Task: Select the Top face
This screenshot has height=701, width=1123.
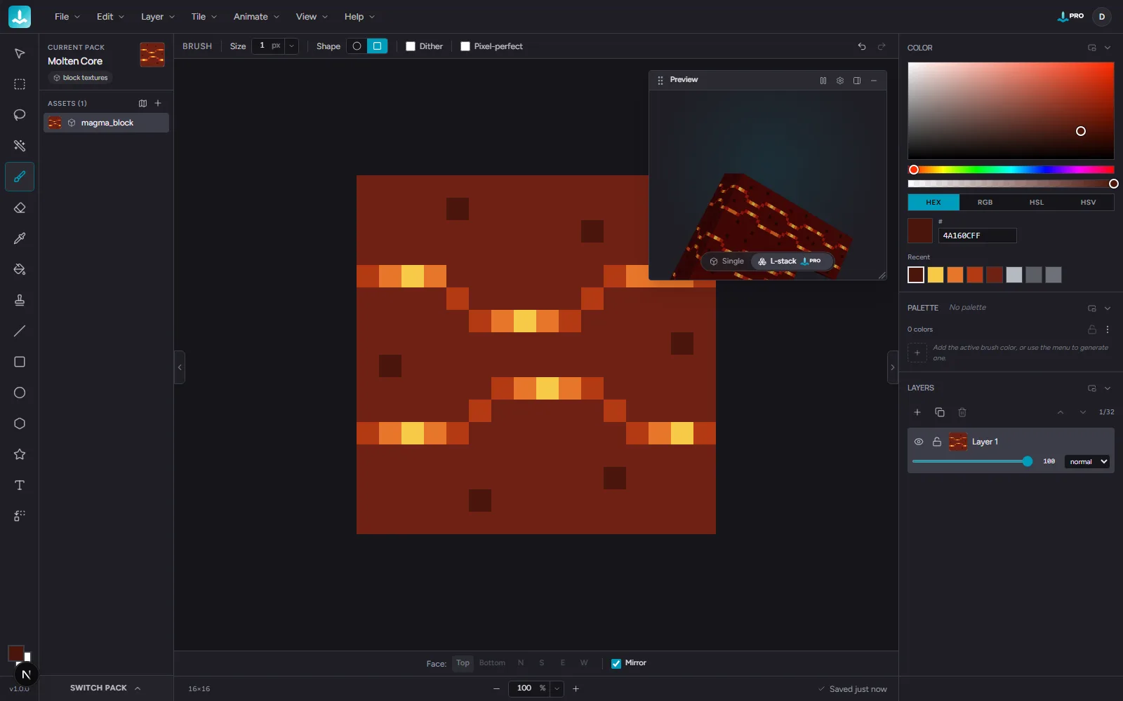Action: pos(463,663)
